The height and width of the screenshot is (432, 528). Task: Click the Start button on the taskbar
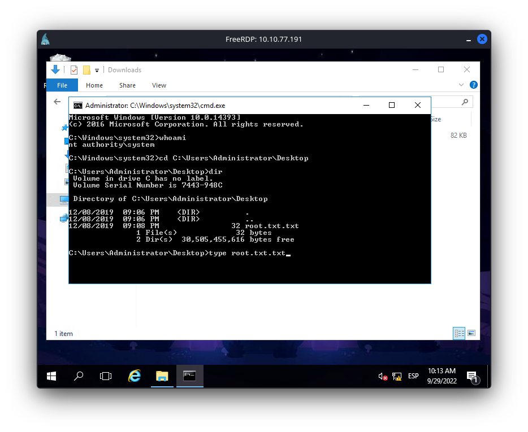click(51, 376)
